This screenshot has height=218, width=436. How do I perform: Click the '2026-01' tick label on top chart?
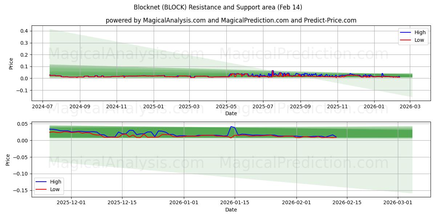(x=374, y=107)
